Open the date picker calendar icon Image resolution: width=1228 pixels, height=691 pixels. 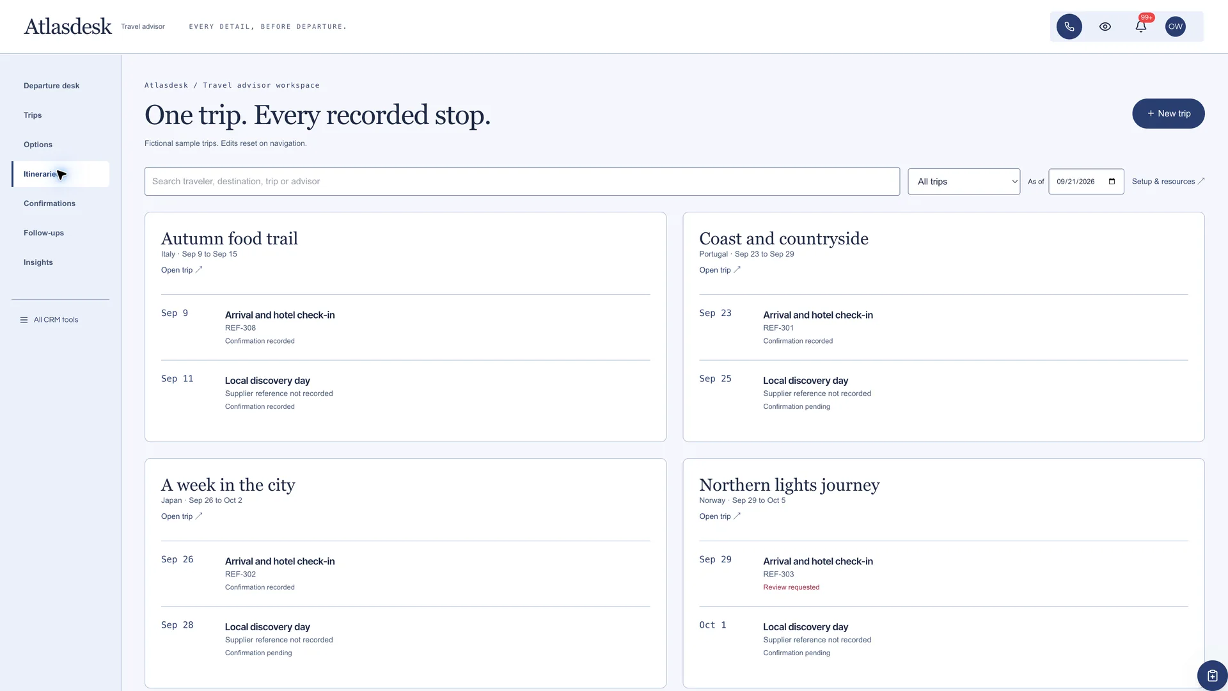[1112, 182]
